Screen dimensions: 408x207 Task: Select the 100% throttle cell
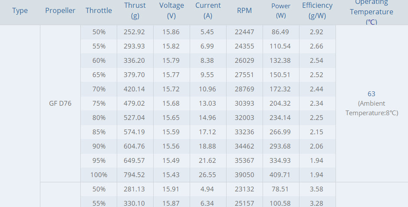tap(99, 175)
